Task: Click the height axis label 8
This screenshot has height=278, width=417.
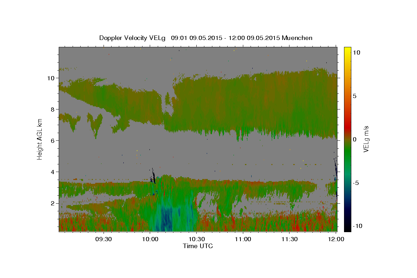Action: tap(54, 109)
